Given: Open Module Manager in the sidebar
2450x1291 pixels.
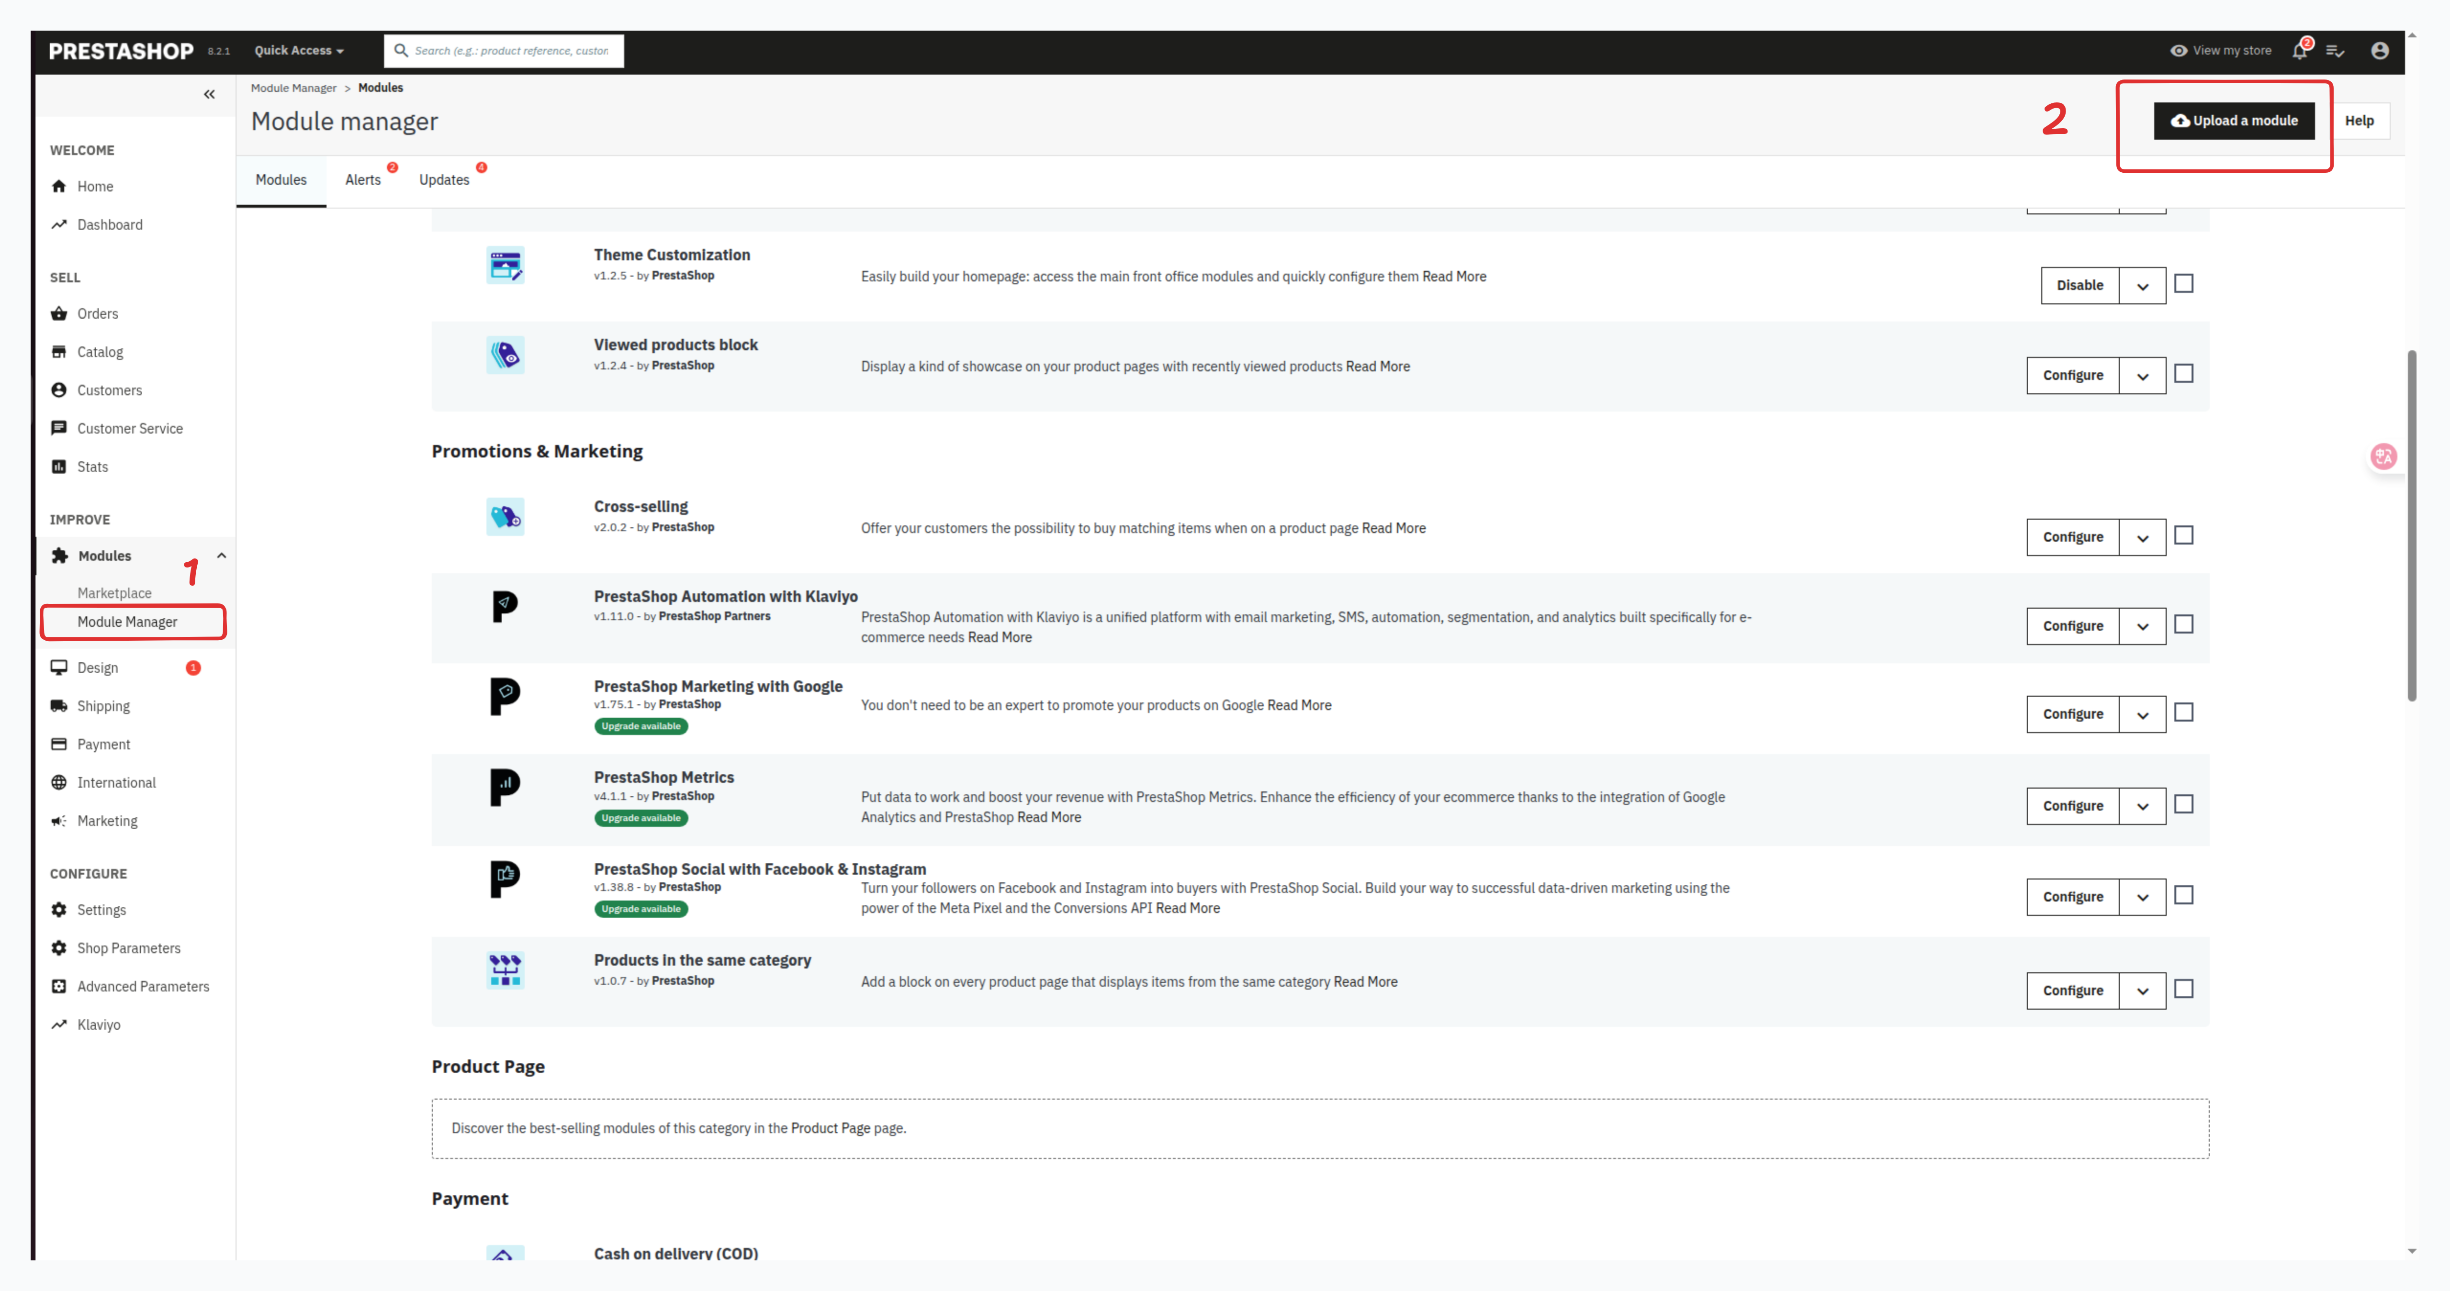Looking at the screenshot, I should pyautogui.click(x=127, y=622).
